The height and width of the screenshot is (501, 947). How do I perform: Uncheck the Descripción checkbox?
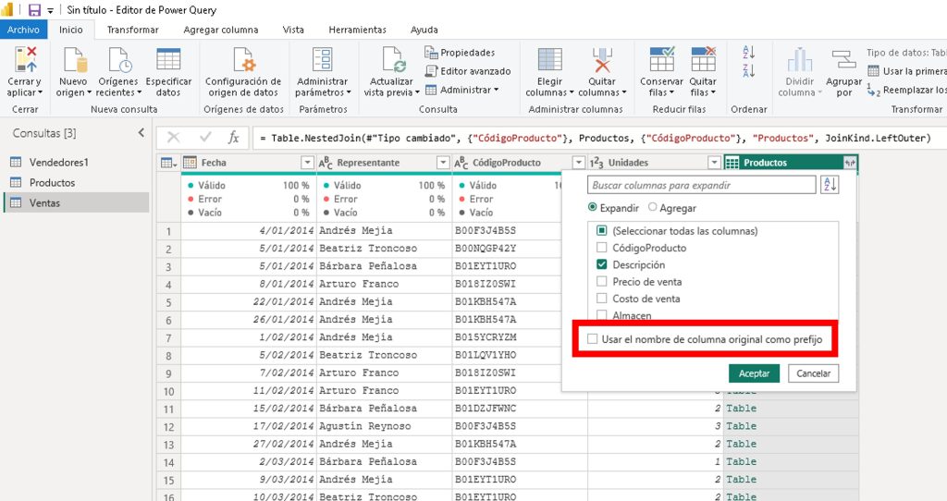point(603,264)
